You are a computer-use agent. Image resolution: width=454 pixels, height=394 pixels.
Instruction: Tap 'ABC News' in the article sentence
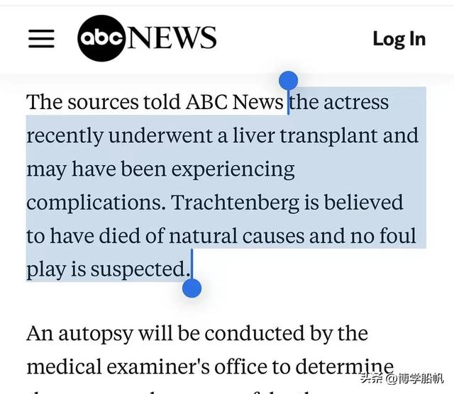235,102
